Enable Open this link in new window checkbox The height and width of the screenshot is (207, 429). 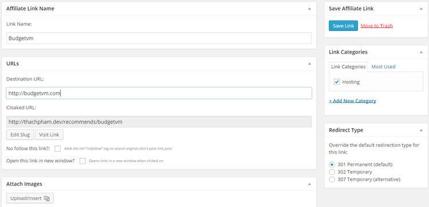click(82, 161)
